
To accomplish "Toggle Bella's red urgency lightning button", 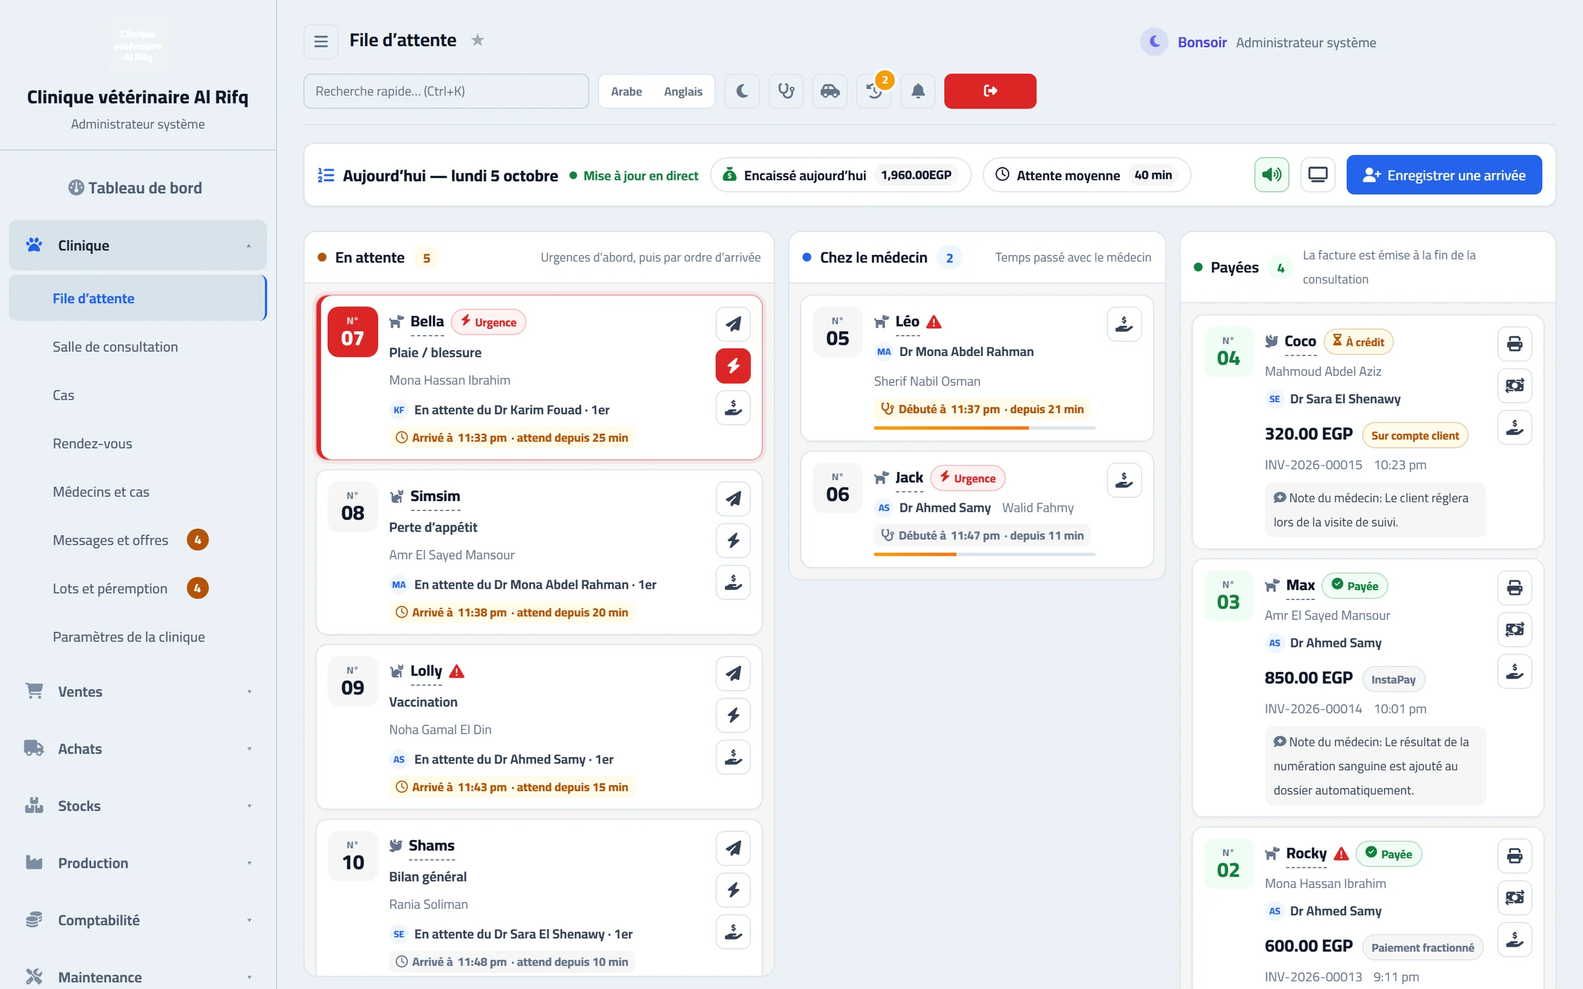I will pos(733,366).
